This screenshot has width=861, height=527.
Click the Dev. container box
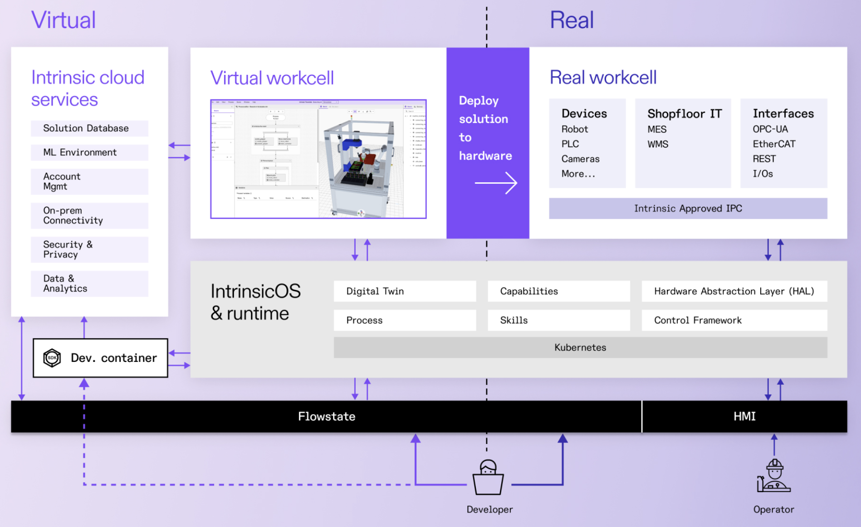click(100, 358)
